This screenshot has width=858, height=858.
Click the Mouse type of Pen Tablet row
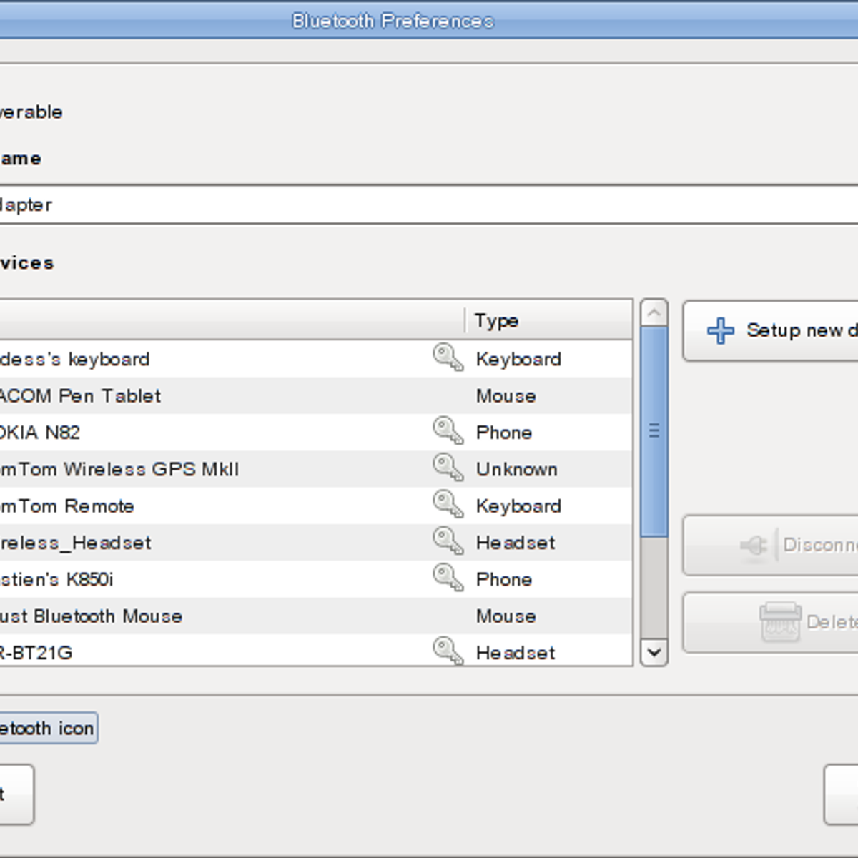pos(506,395)
